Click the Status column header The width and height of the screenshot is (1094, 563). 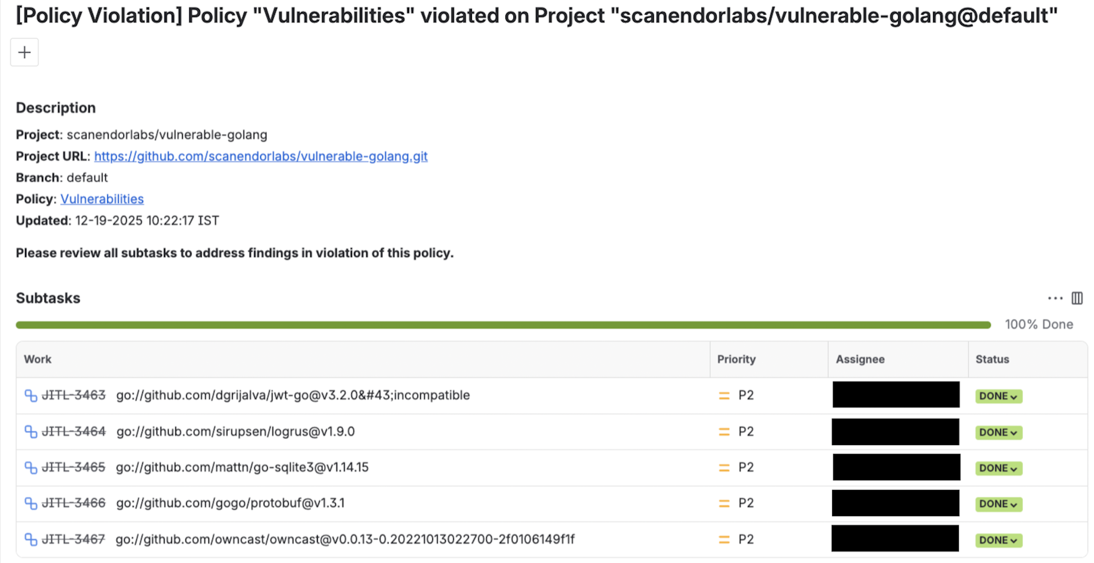992,359
